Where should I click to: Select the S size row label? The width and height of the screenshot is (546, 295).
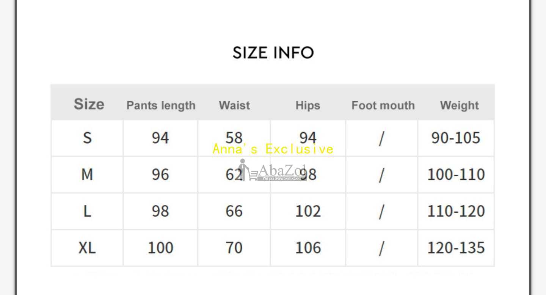pos(87,138)
